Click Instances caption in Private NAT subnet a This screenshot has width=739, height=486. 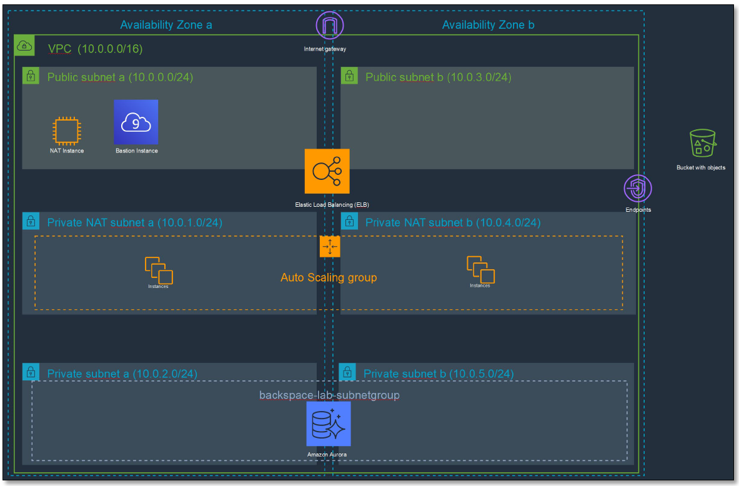click(x=159, y=287)
